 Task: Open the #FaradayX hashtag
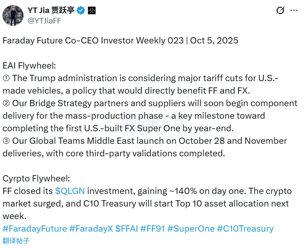91,229
